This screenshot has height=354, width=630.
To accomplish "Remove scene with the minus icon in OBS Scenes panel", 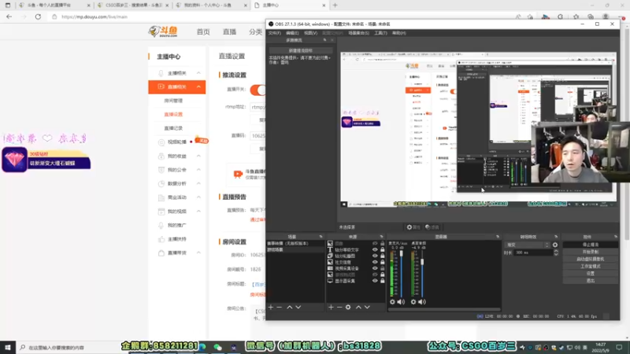I will 280,307.
